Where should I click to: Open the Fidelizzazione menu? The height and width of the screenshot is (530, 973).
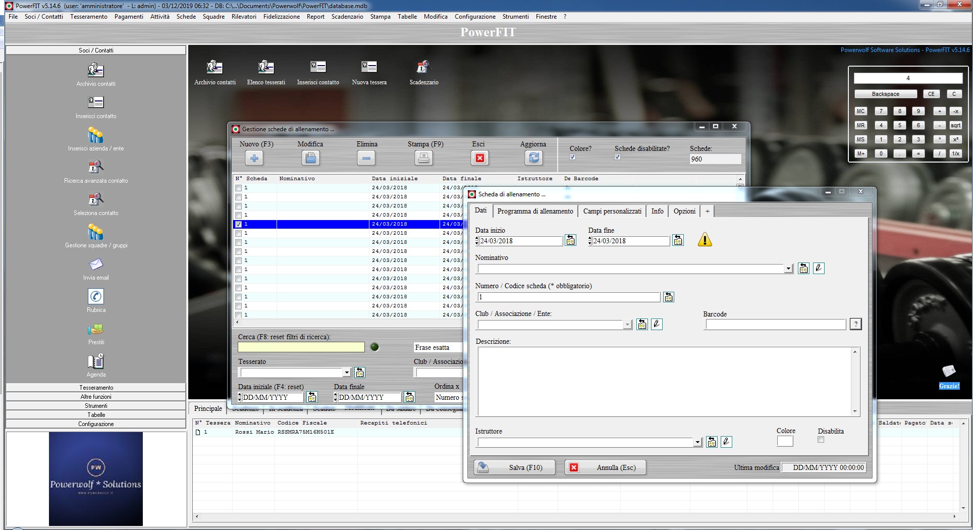click(x=282, y=17)
